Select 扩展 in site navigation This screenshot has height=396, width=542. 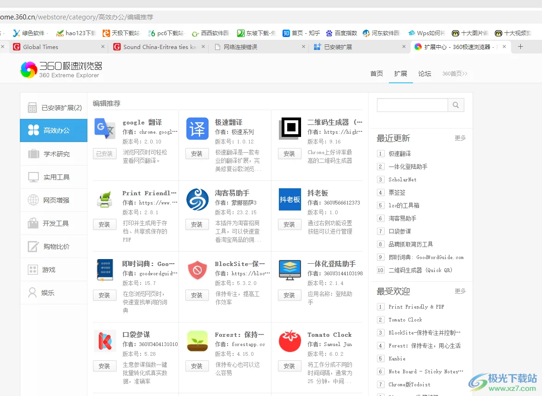point(400,74)
